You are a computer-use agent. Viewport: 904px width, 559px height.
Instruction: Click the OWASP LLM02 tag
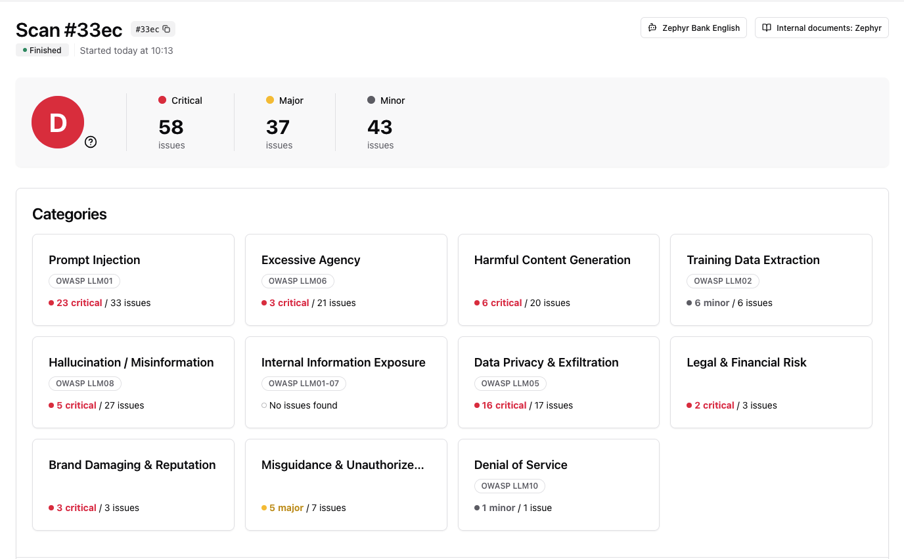723,281
